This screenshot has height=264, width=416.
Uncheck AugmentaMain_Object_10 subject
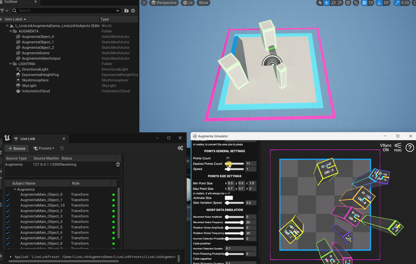click(x=8, y=205)
